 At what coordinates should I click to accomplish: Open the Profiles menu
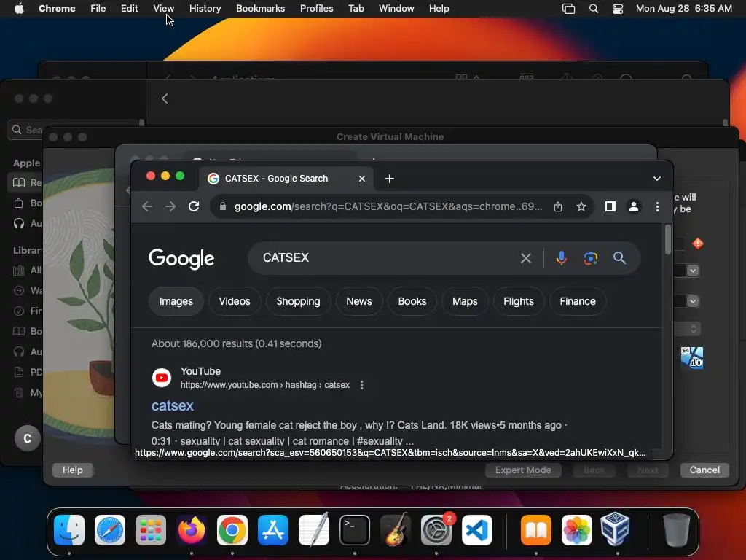click(x=316, y=9)
